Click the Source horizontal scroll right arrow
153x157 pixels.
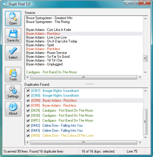tap(140, 77)
